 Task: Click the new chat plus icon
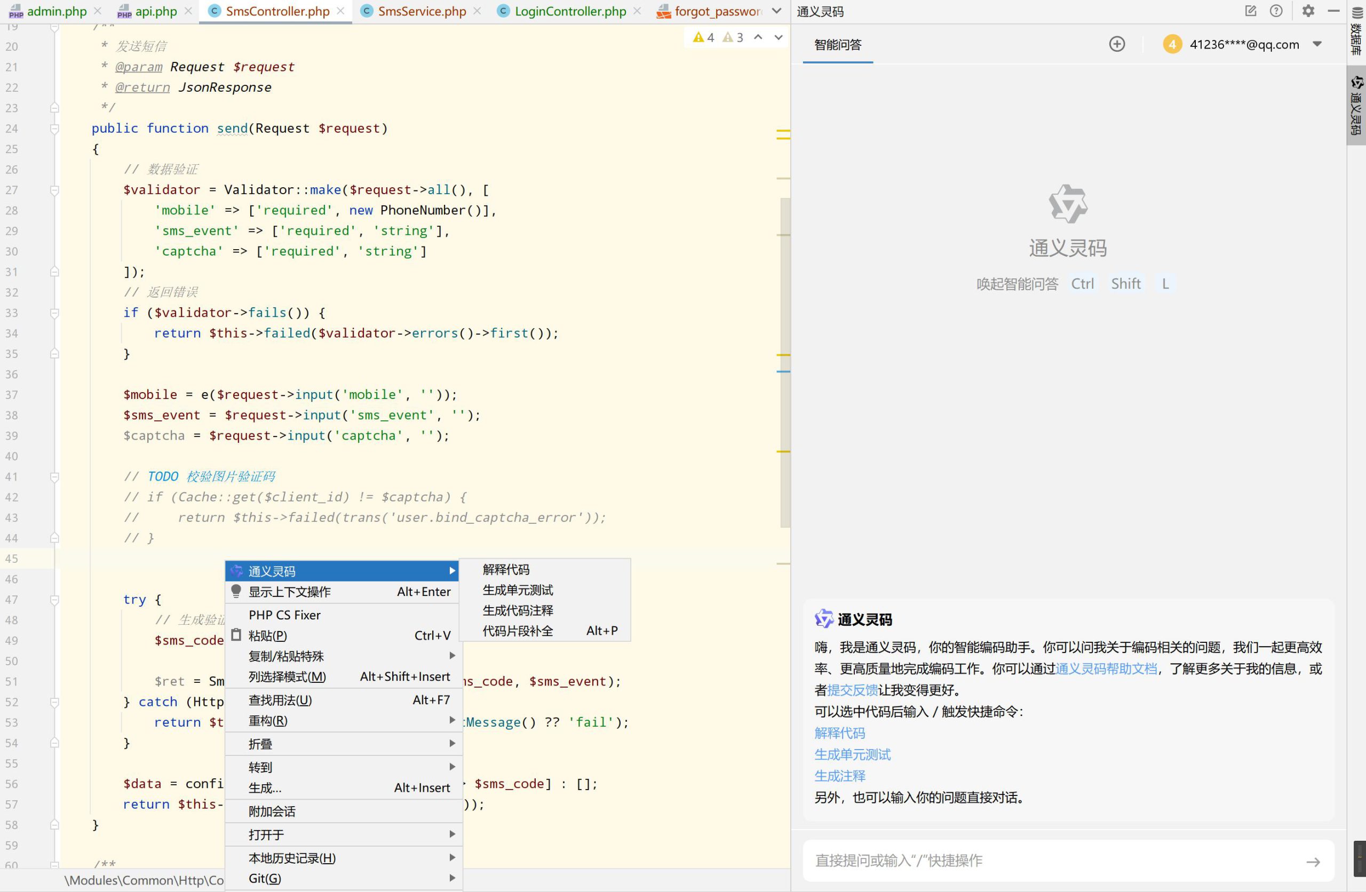point(1116,44)
